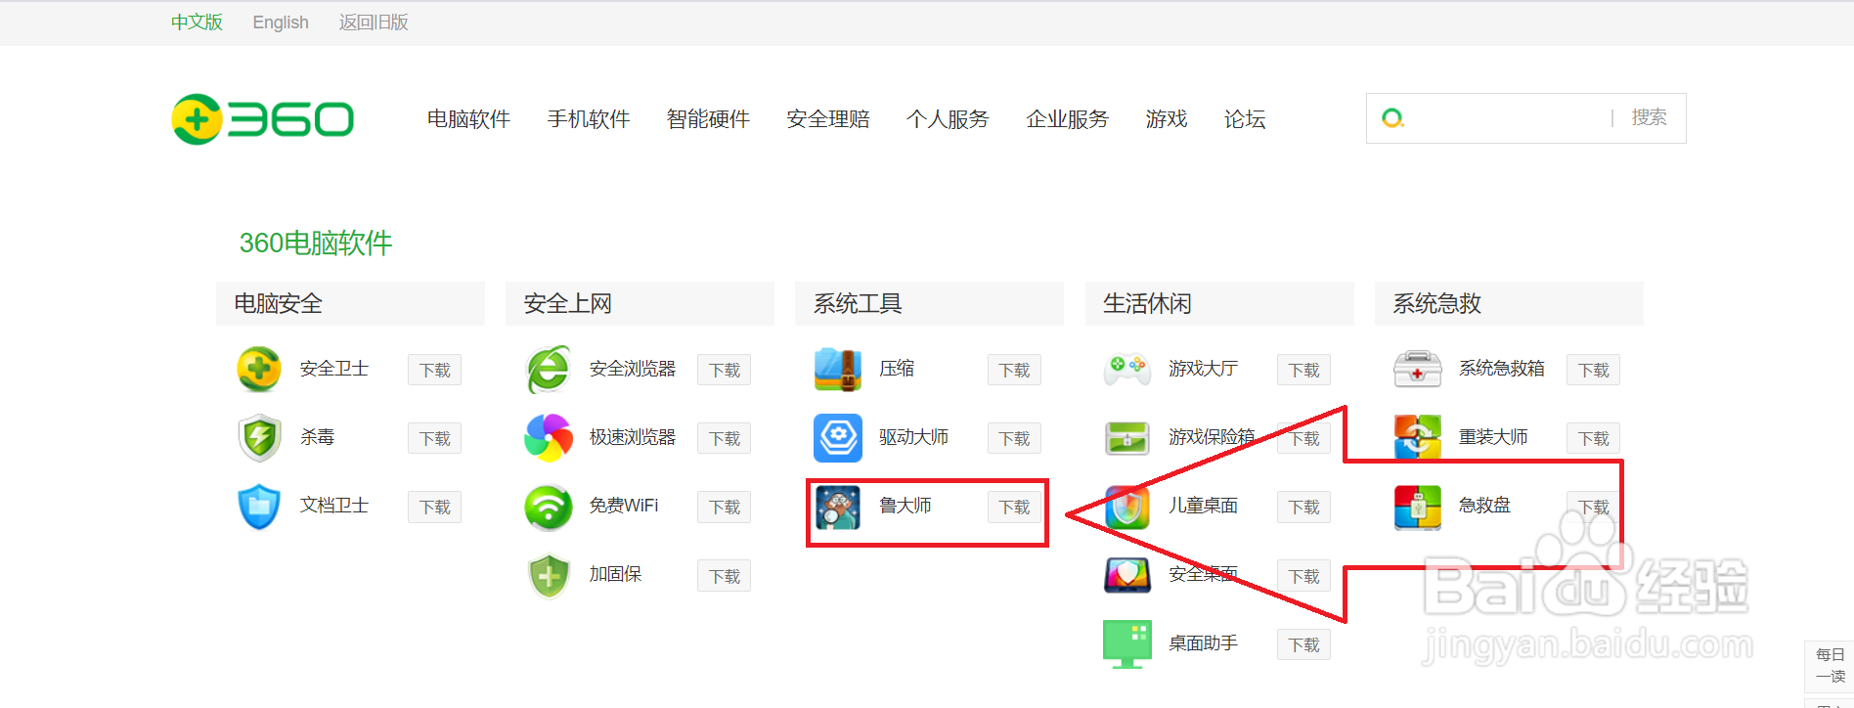Click the 游戏大厅 gamepad icon
Viewport: 1854px width, 708px height.
click(x=1127, y=369)
